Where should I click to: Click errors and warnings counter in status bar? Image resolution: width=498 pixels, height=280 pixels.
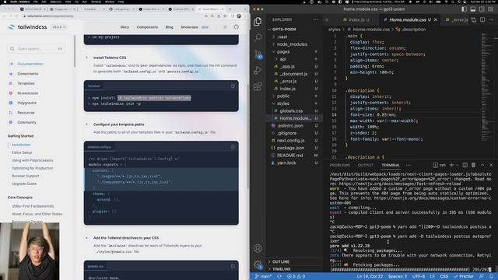click(x=296, y=277)
